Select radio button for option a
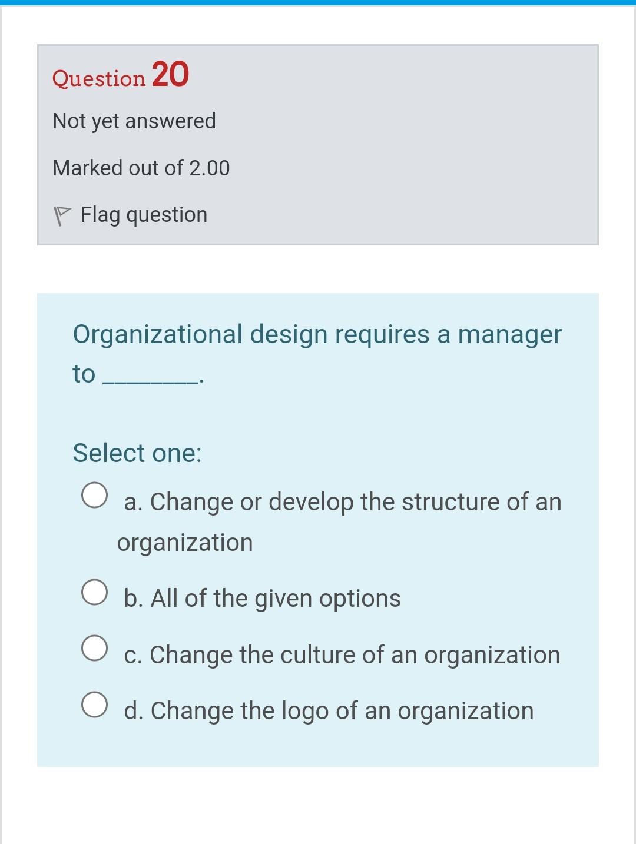The width and height of the screenshot is (636, 844). tap(94, 494)
